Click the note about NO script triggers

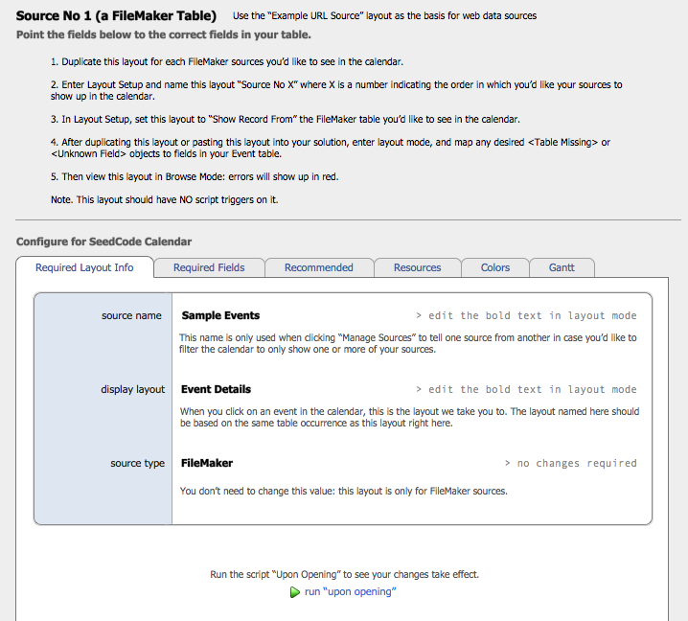[165, 199]
